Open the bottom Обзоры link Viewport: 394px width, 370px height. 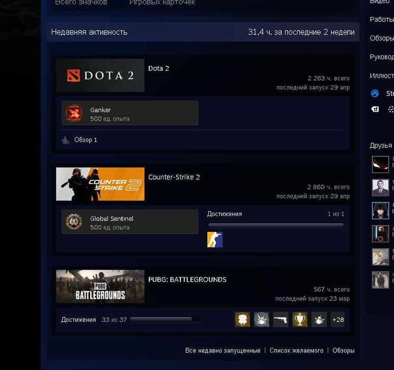pos(343,350)
